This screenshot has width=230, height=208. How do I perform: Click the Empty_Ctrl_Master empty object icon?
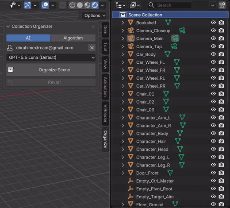point(130,181)
